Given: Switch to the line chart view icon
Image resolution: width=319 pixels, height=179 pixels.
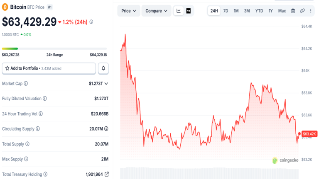Looking at the screenshot, I should (179, 11).
